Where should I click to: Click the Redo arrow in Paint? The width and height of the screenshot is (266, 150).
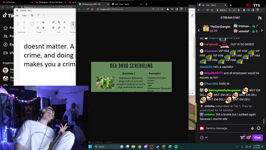(x=44, y=15)
